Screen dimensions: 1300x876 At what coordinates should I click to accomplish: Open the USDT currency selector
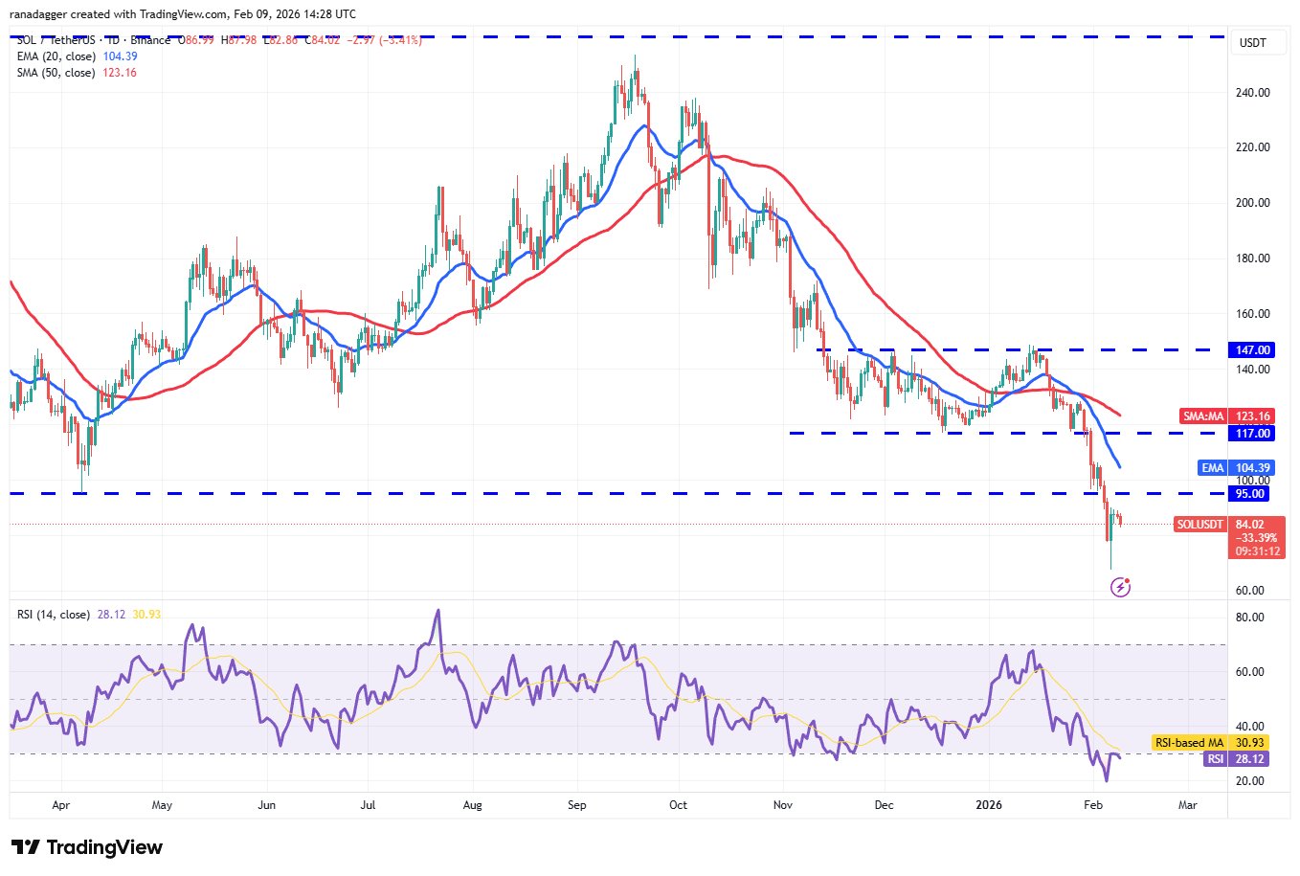tap(1252, 43)
